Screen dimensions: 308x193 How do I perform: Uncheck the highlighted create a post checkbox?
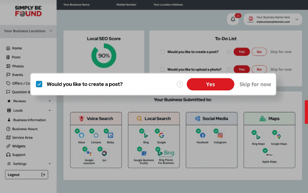pyautogui.click(x=39, y=84)
